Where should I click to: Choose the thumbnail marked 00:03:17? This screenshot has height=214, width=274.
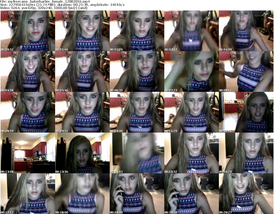click(x=192, y=31)
